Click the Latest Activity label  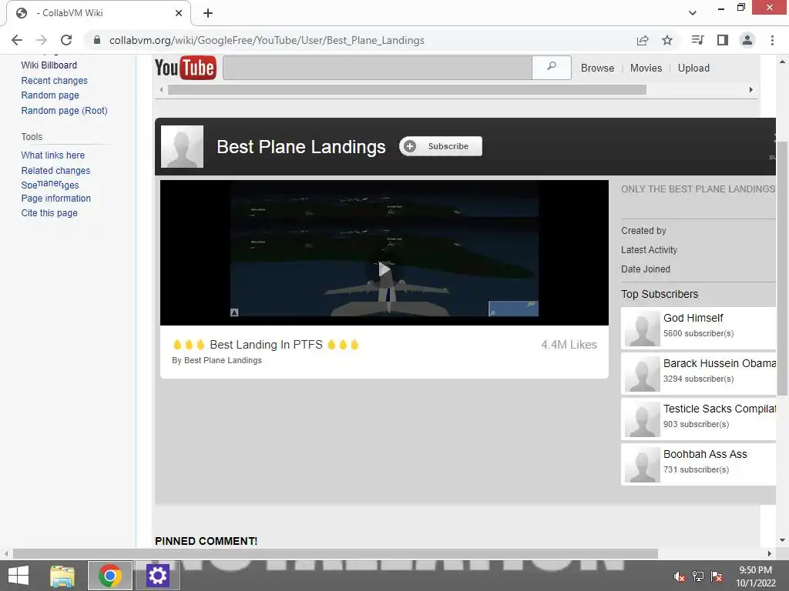(649, 250)
